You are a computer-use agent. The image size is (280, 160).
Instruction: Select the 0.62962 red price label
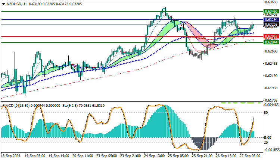[x=271, y=36]
